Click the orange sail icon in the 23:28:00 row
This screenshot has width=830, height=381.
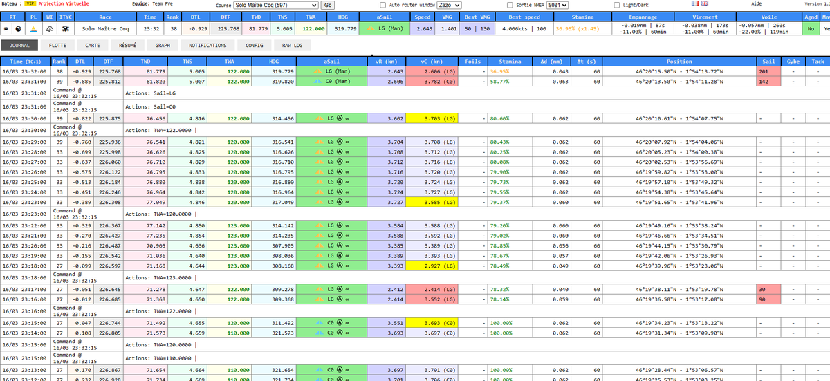(320, 151)
